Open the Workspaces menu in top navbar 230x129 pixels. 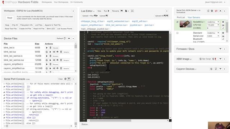point(47,2)
